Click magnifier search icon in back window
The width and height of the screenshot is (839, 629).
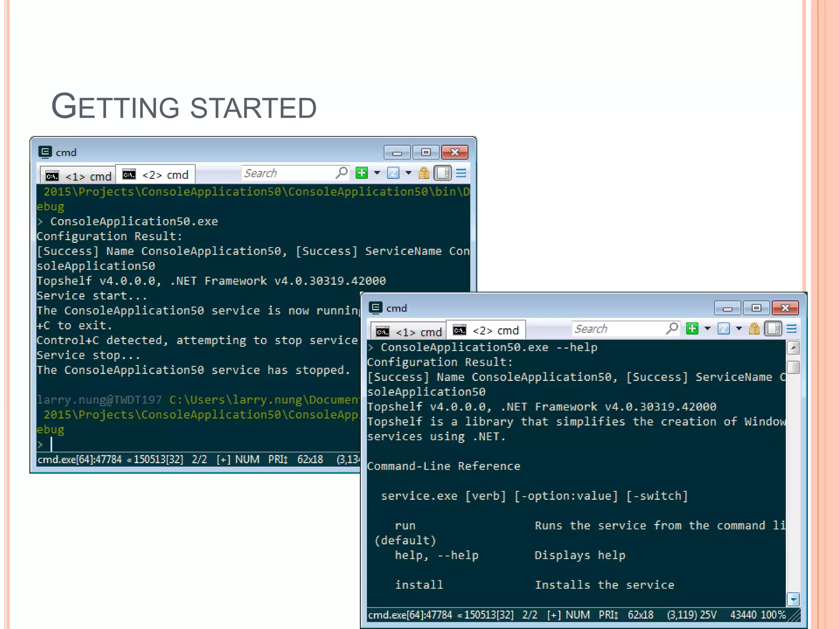click(x=342, y=173)
